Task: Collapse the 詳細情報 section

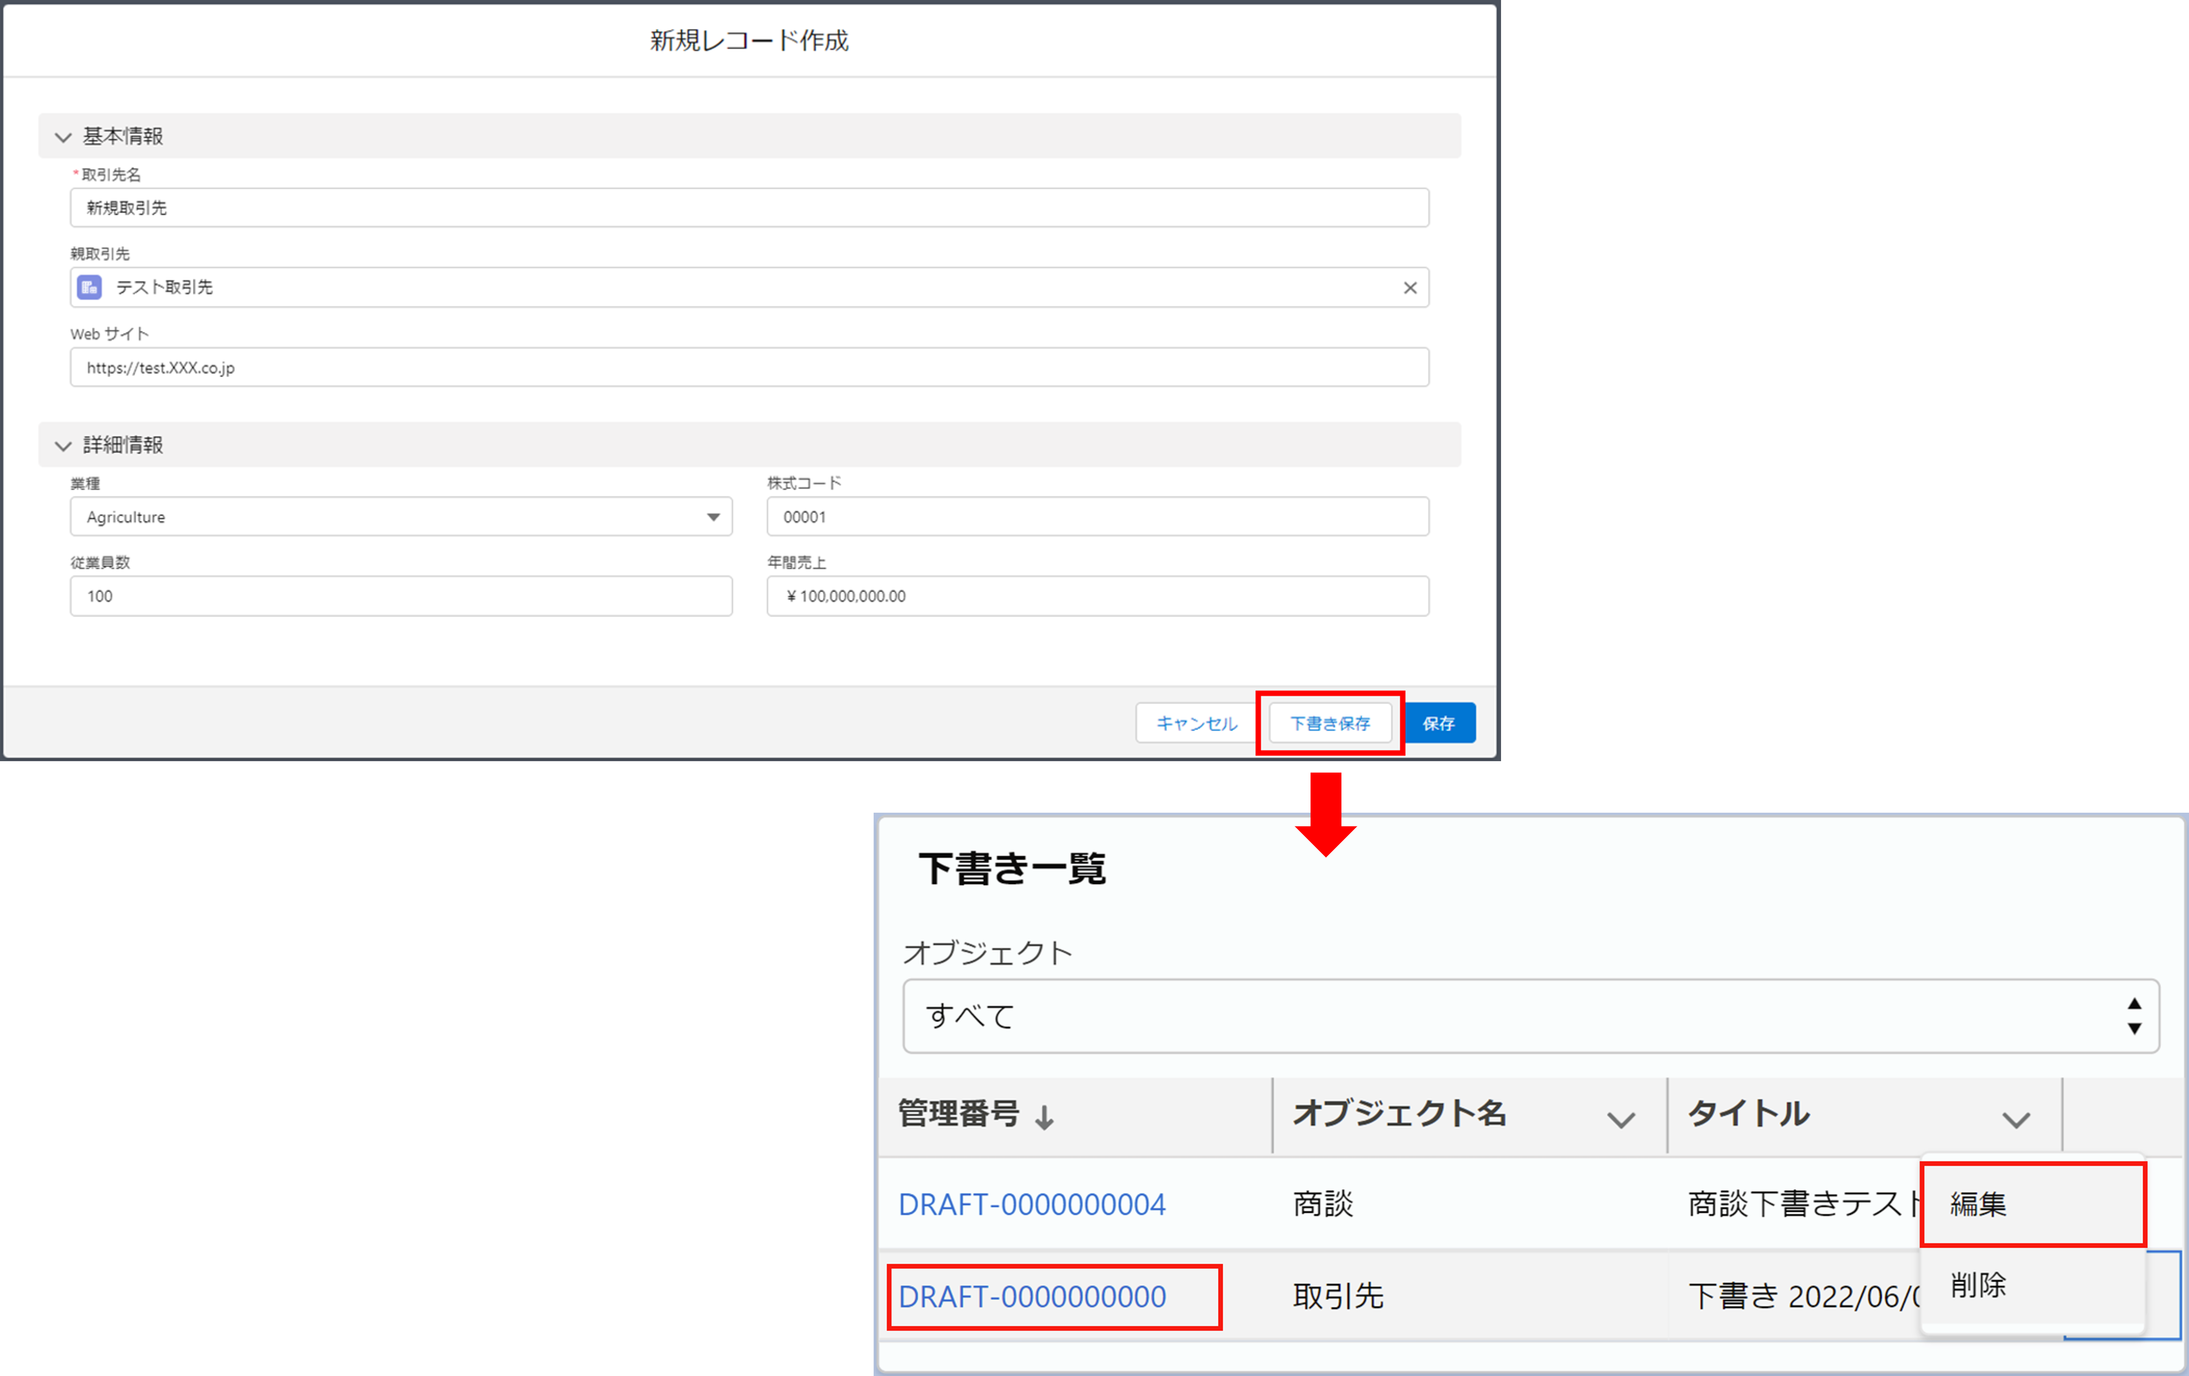Action: pyautogui.click(x=63, y=445)
